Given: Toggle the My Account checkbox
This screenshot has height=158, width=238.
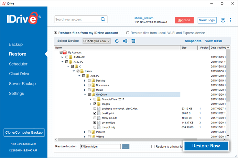Looking at the screenshot, I should click(x=61, y=52).
